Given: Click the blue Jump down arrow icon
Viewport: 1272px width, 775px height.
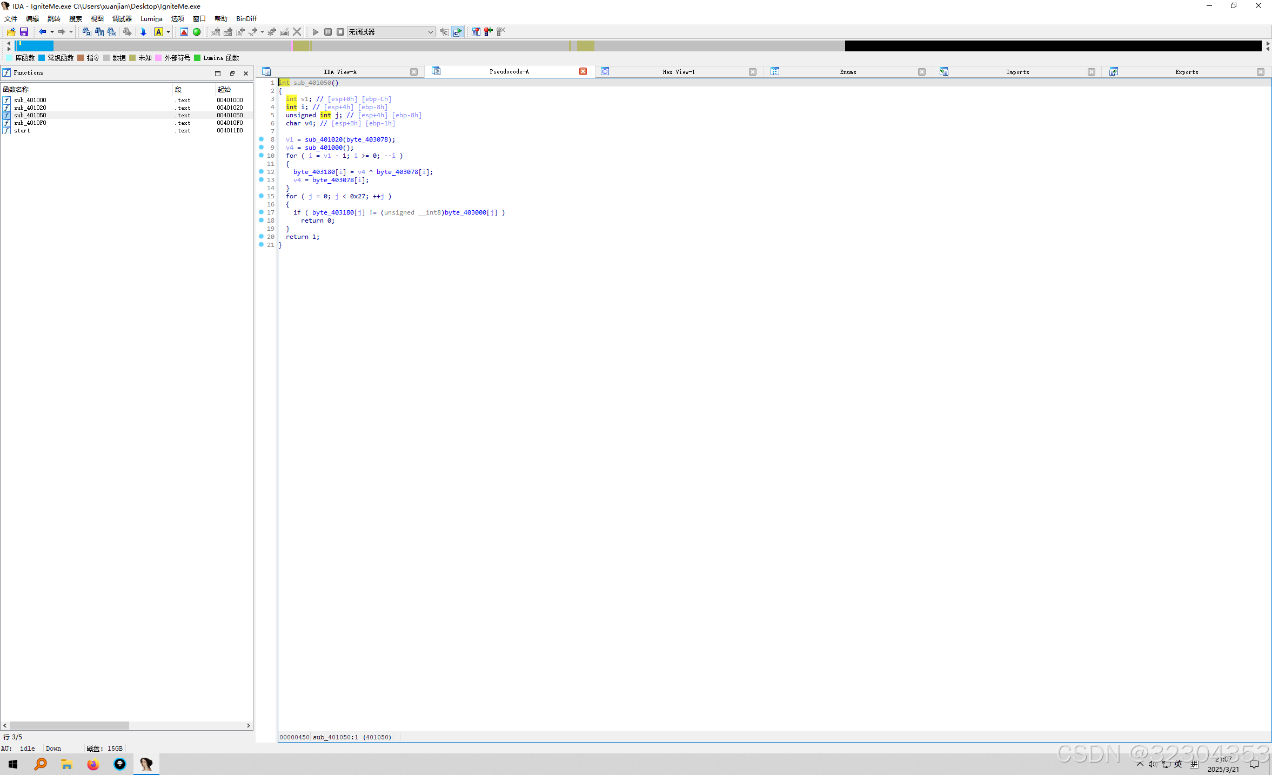Looking at the screenshot, I should 143,32.
